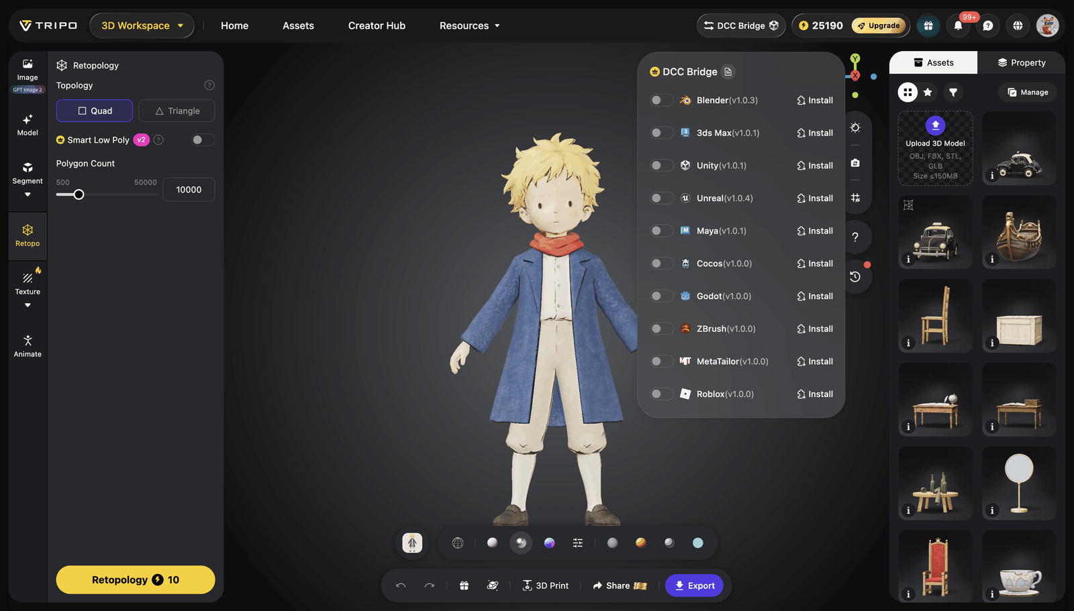Open the generation history icon
Image resolution: width=1074 pixels, height=611 pixels.
(855, 276)
